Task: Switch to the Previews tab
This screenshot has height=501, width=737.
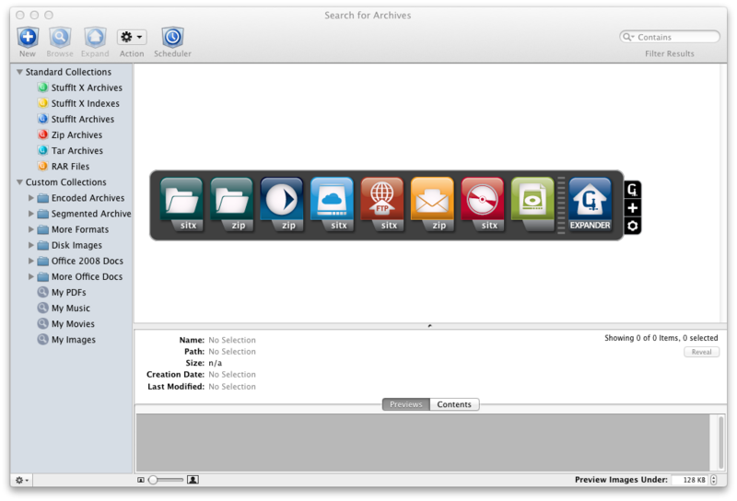Action: tap(406, 404)
